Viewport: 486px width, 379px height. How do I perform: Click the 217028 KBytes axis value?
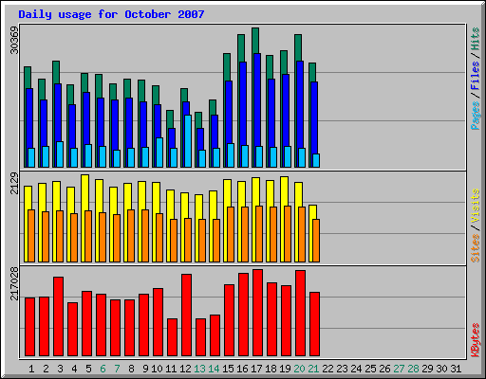[x=14, y=283]
